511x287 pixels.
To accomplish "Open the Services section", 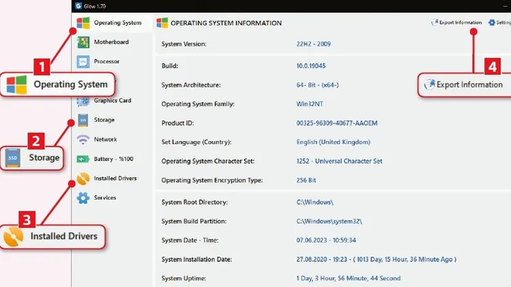I will click(105, 198).
